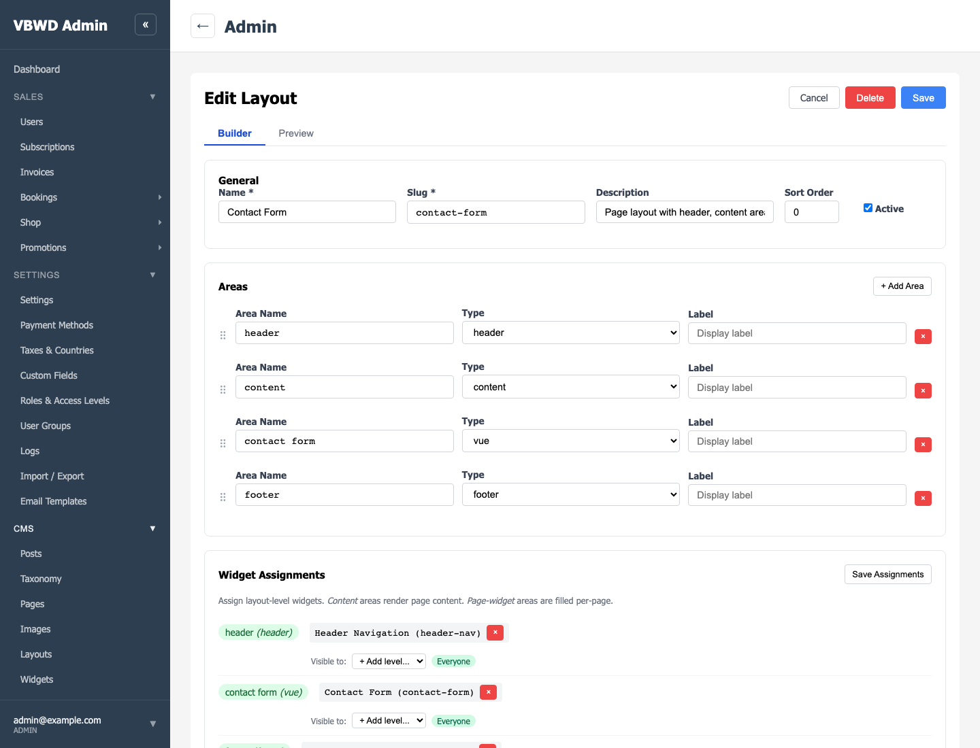Viewport: 980px width, 748px height.
Task: Remove the Header Navigation widget assignment
Action: coord(495,632)
